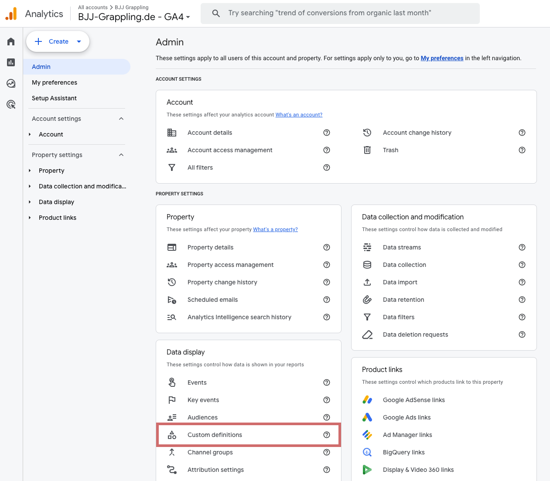Click the Events touch icon
Image resolution: width=550 pixels, height=481 pixels.
172,382
